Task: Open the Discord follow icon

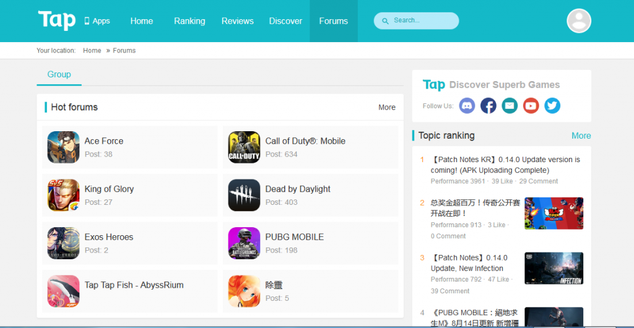Action: [x=467, y=106]
